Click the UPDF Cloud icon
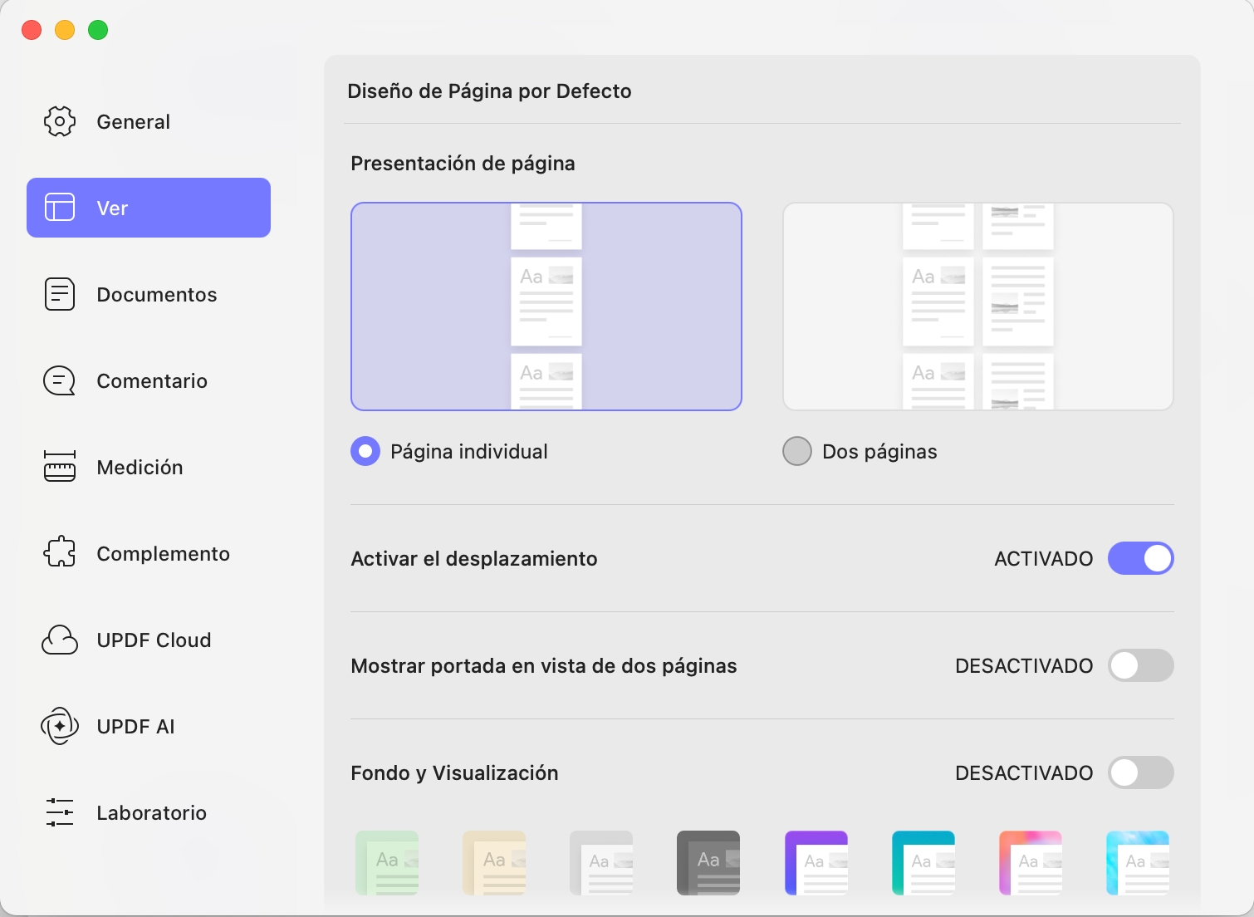Viewport: 1254px width, 917px height. pyautogui.click(x=60, y=640)
